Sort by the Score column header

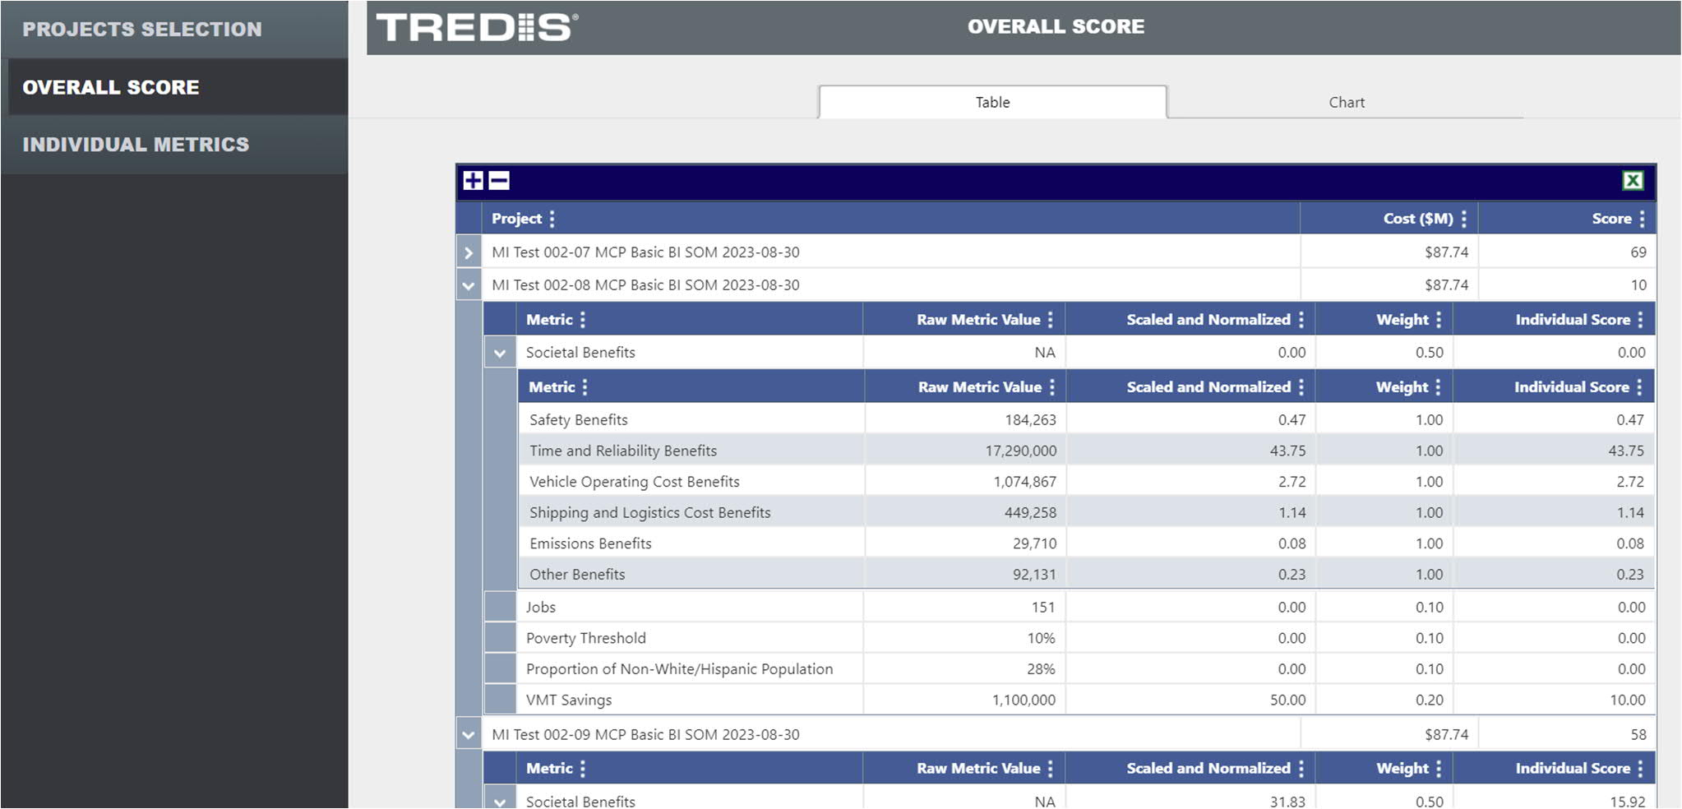point(1611,219)
